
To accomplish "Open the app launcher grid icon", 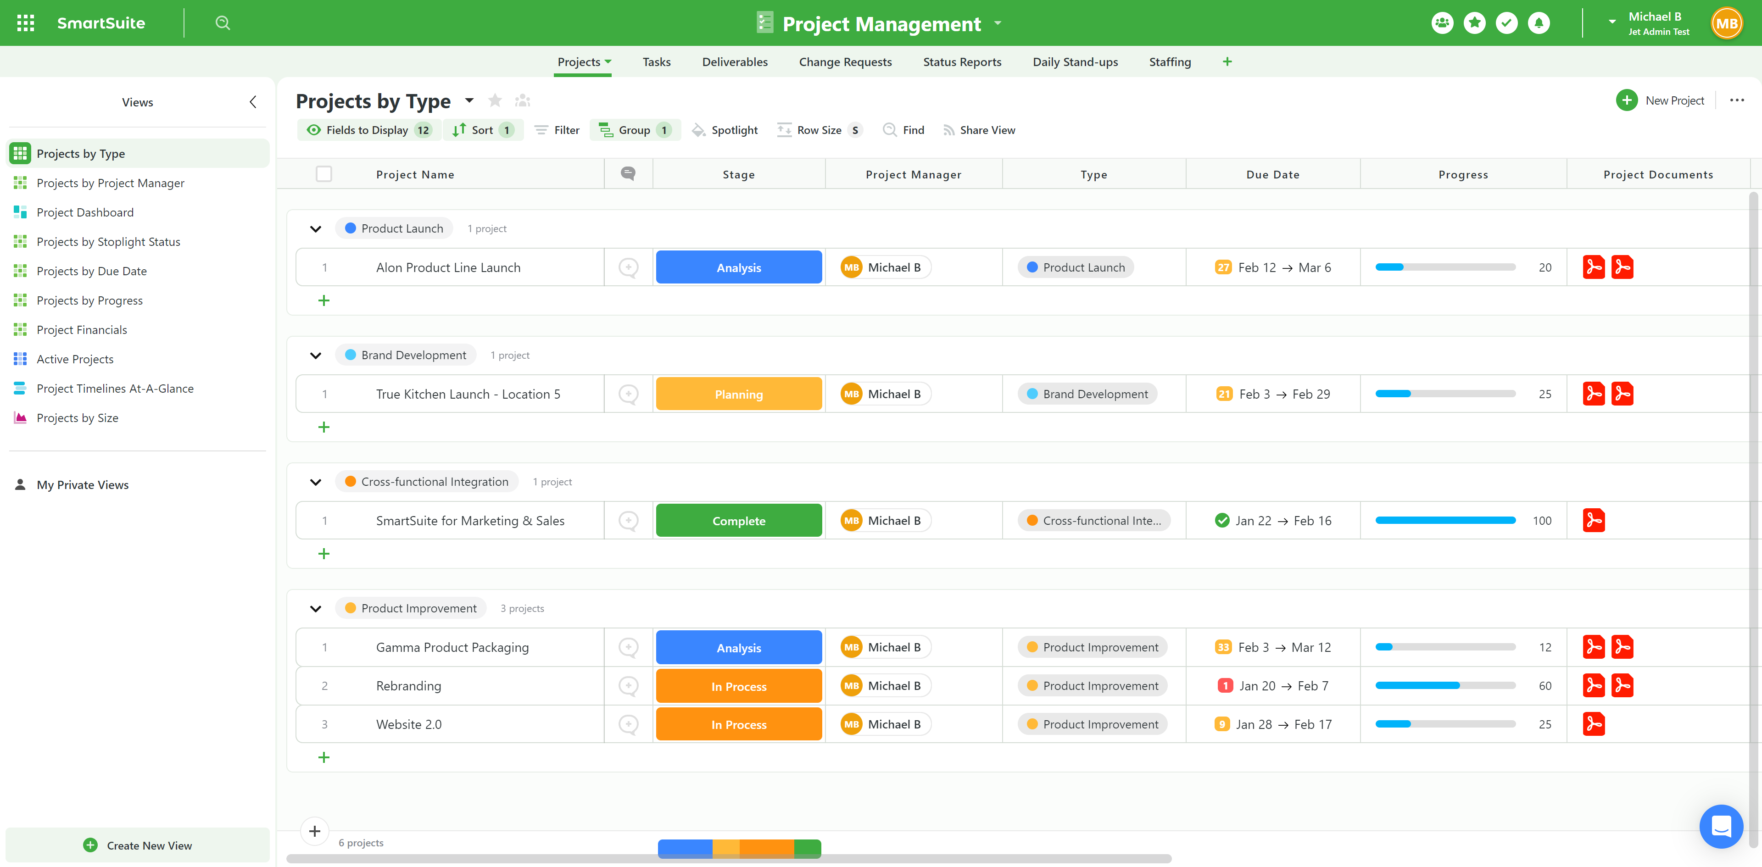I will pos(25,23).
